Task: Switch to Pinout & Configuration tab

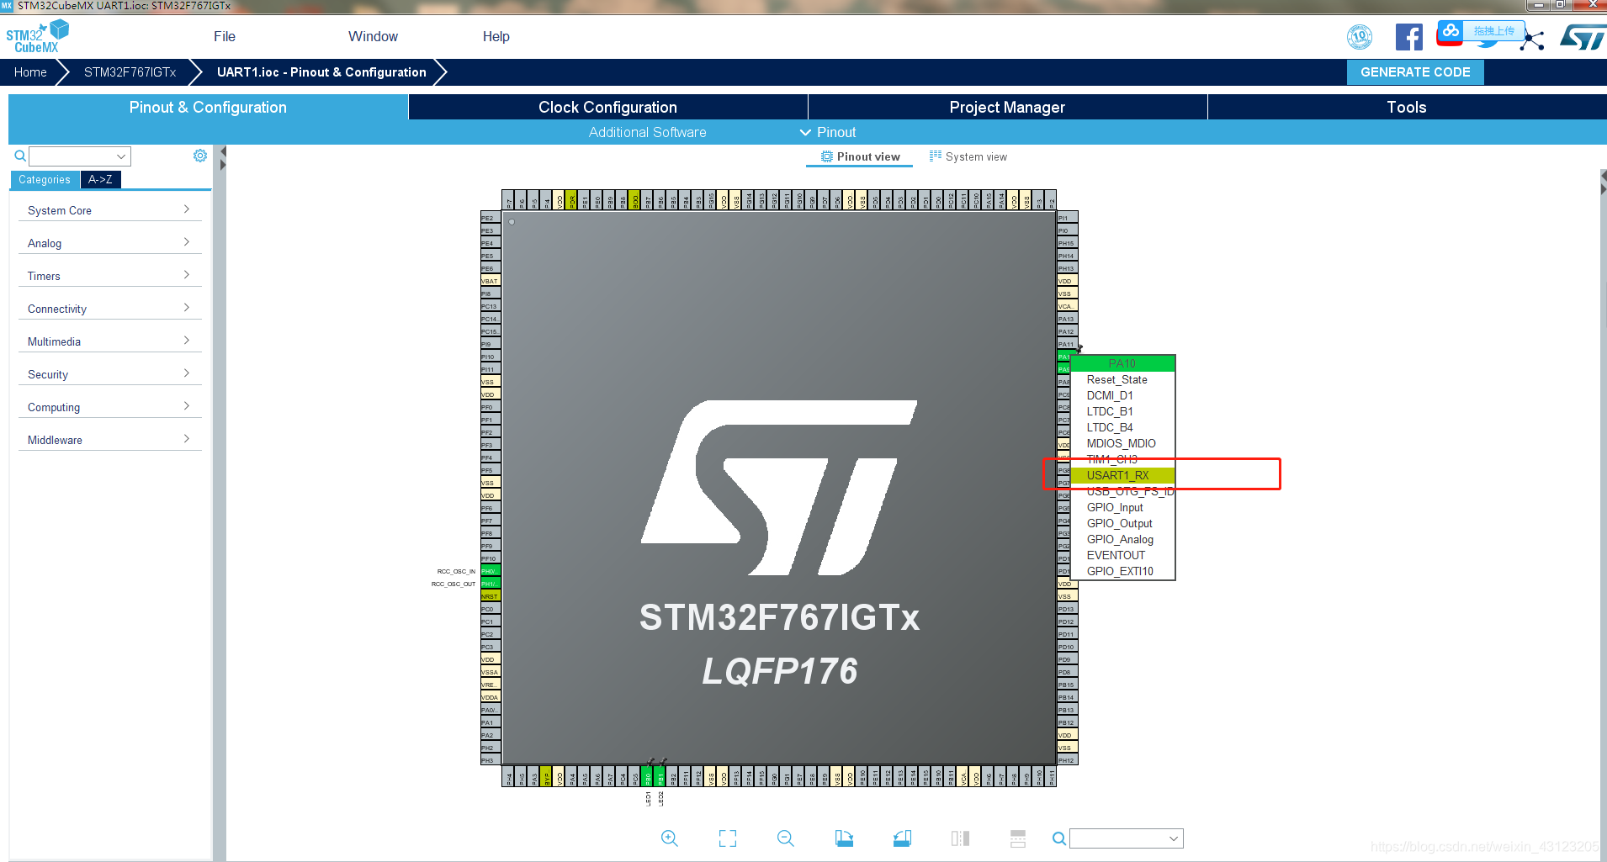Action: click(208, 107)
